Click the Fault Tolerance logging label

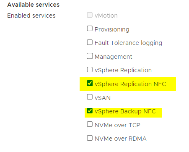tap(128, 43)
